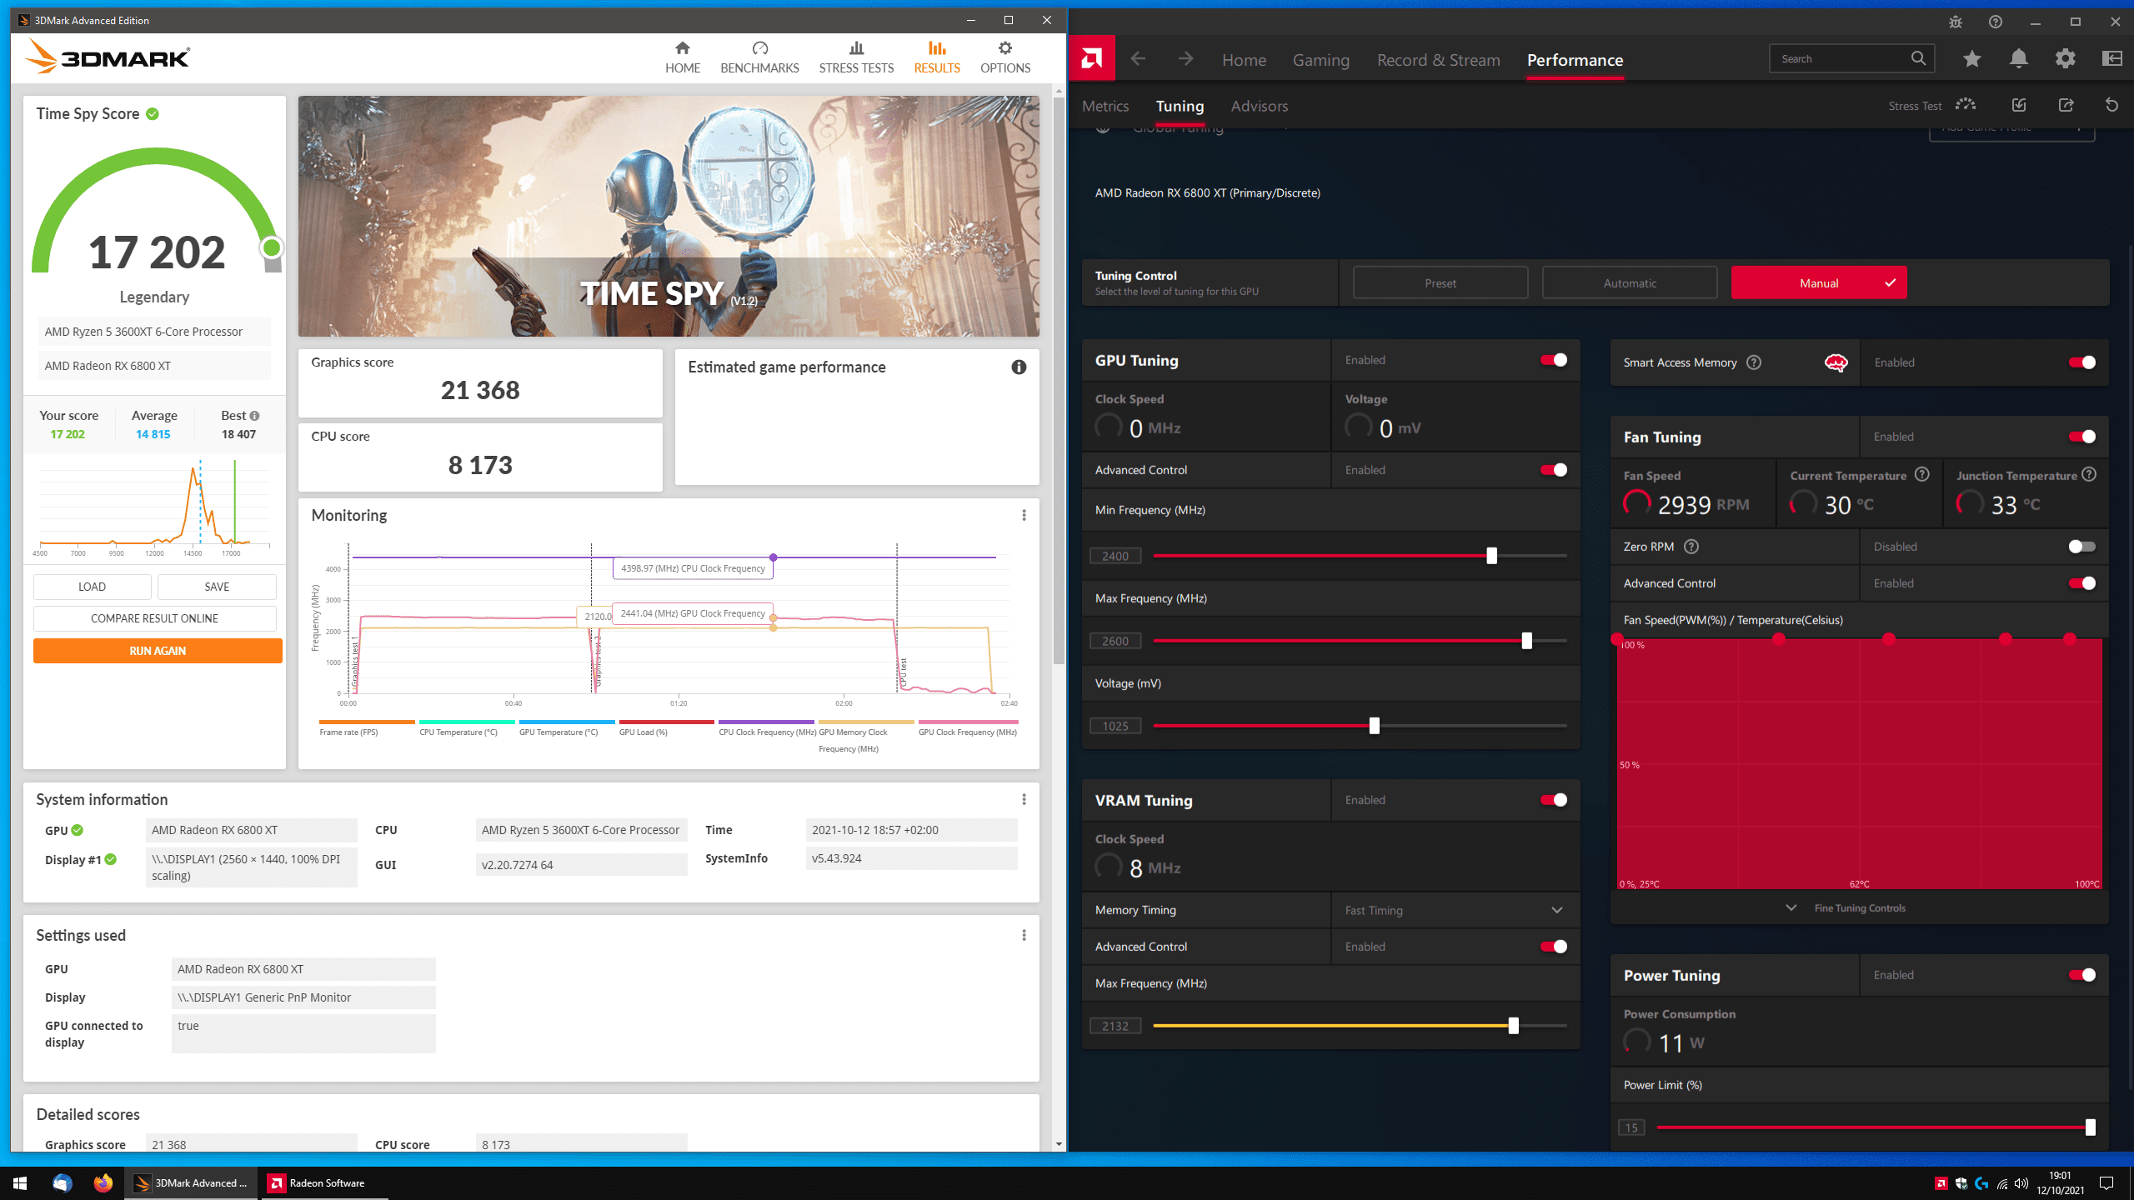2134x1200 pixels.
Task: Disable the VRAM Tuning toggle
Action: coord(1554,800)
